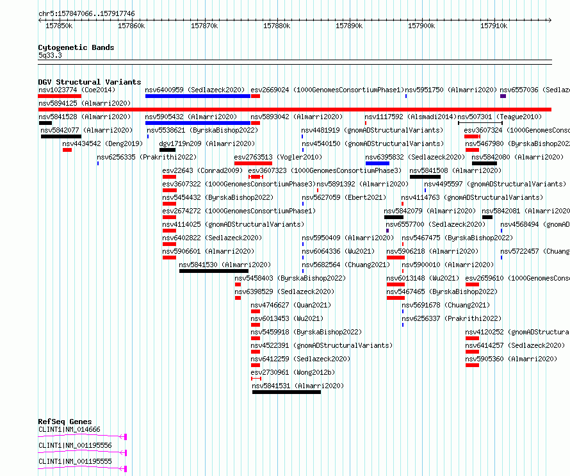Click the CLINT1|NM_001195556 gene track
The height and width of the screenshot is (476, 570).
[83, 452]
